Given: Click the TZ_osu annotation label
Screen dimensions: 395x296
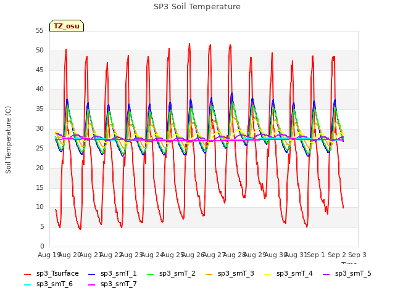Looking at the screenshot, I should tap(67, 26).
